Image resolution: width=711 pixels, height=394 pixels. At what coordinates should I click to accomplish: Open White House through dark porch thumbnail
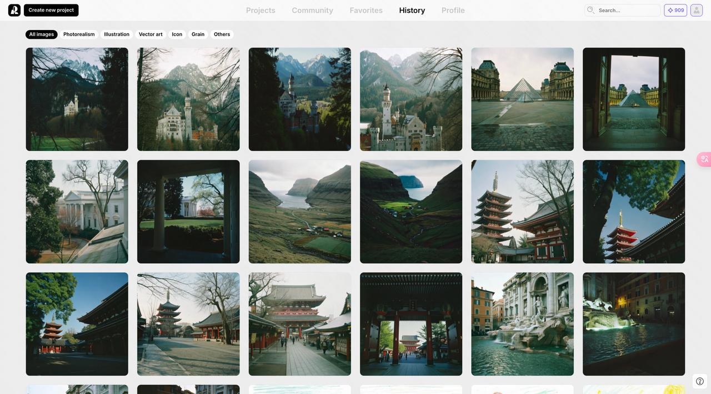pyautogui.click(x=188, y=212)
